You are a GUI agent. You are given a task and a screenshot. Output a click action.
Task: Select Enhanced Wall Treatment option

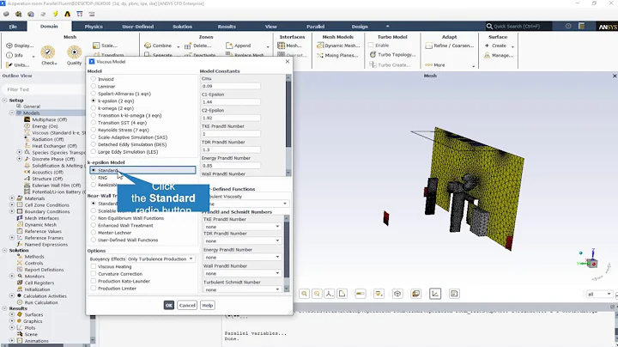click(x=94, y=226)
